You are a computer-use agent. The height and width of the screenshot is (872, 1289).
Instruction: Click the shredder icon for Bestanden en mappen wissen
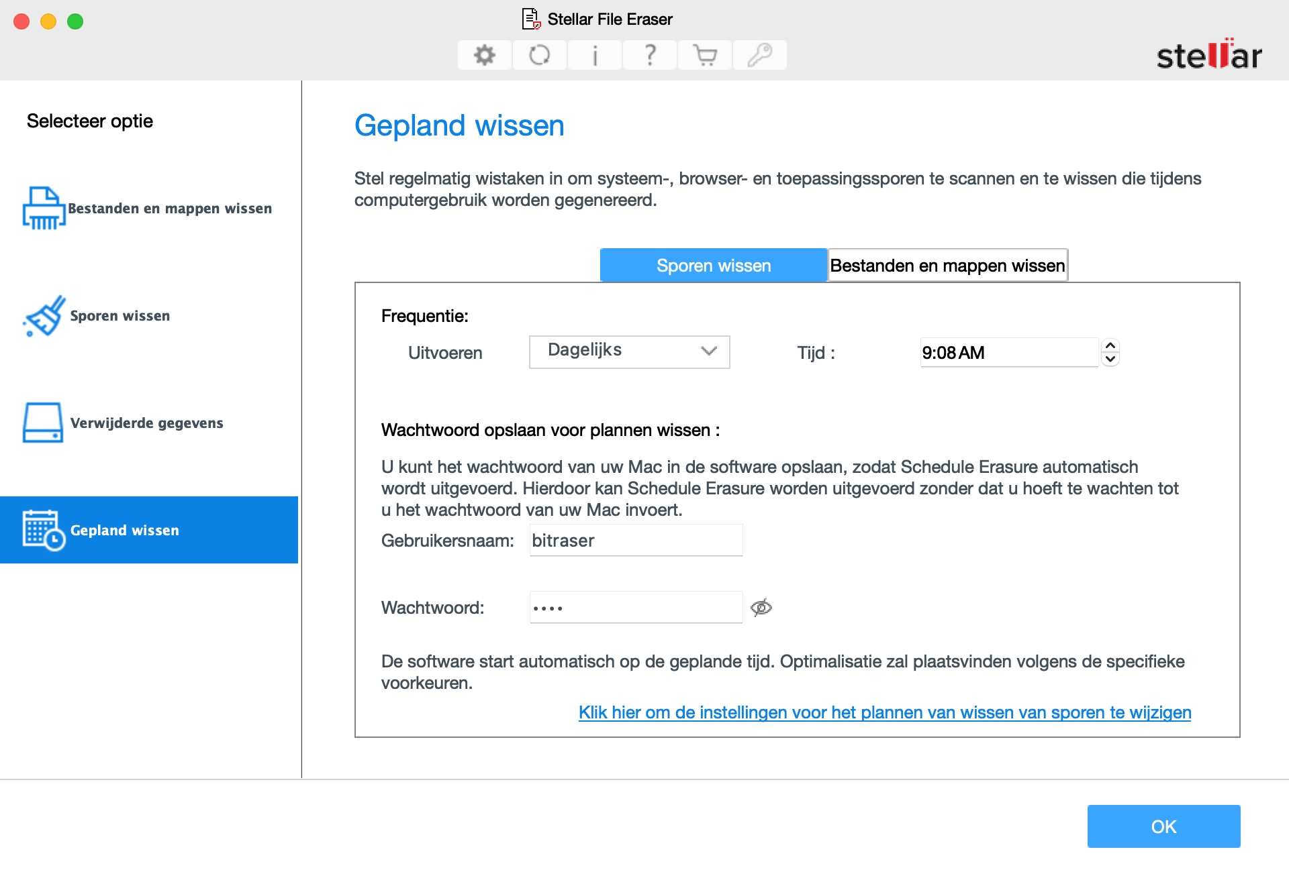click(x=44, y=208)
